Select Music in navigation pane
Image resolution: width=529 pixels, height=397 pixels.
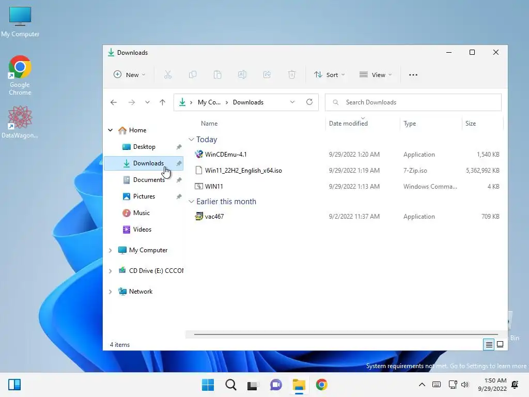(x=144, y=213)
